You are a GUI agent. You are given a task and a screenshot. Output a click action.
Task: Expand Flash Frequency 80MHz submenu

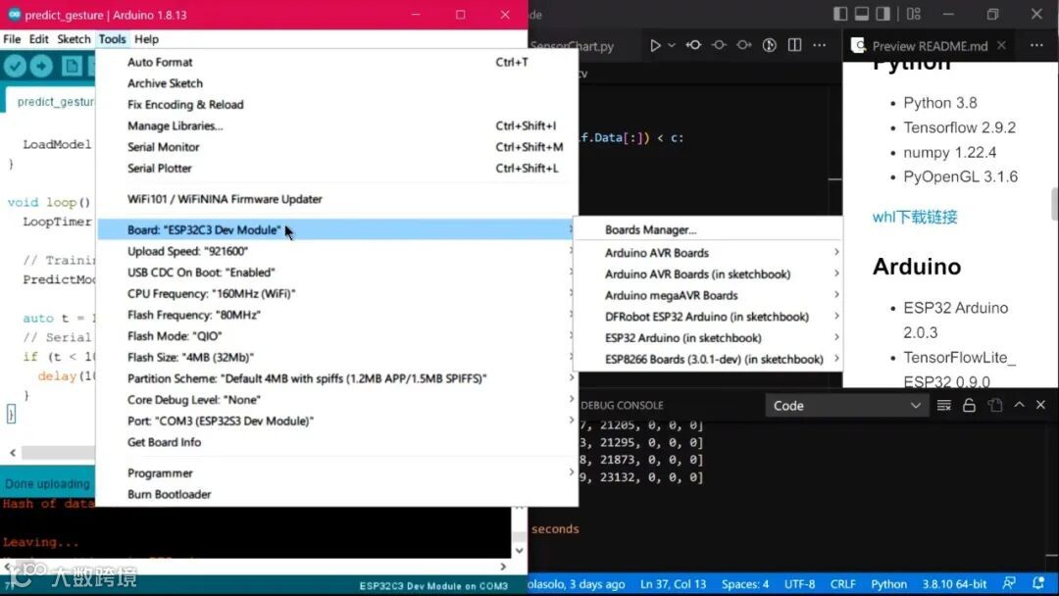337,315
